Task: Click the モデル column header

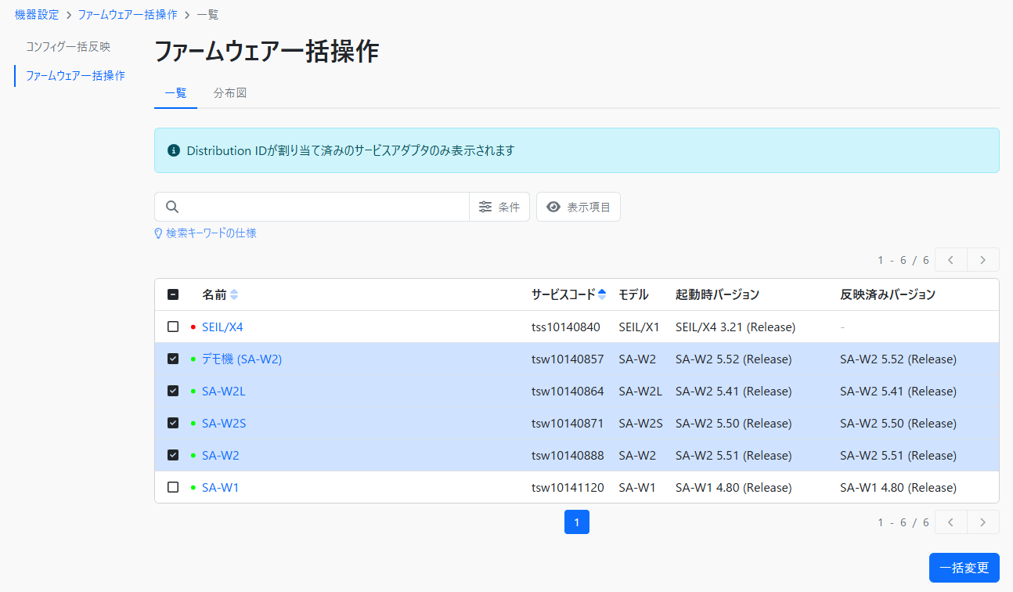Action: 633,294
